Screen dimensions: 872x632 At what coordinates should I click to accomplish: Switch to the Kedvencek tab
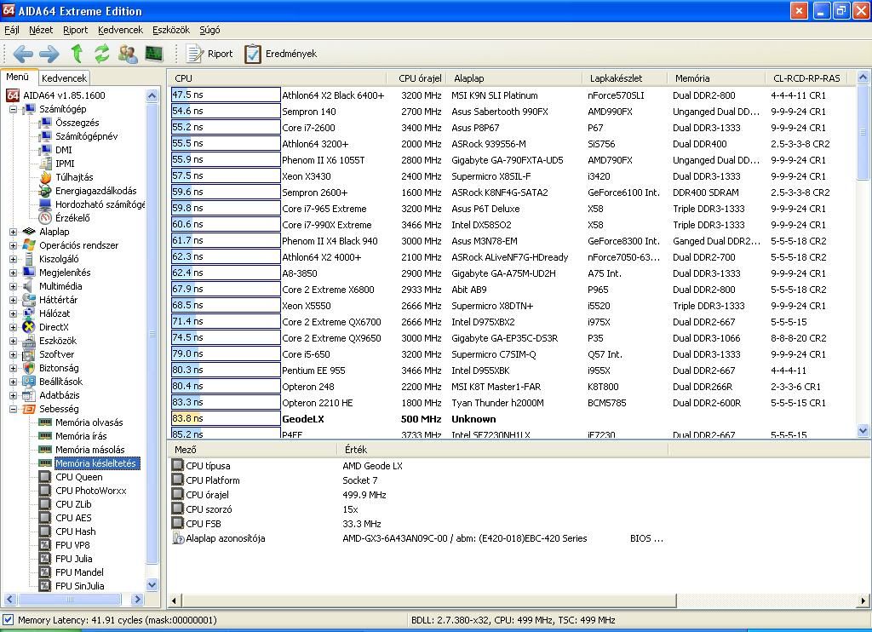[64, 78]
